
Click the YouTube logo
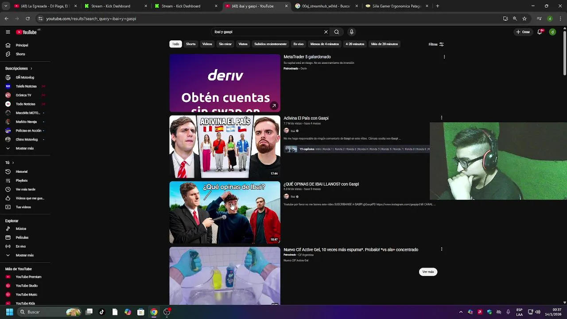pyautogui.click(x=27, y=32)
